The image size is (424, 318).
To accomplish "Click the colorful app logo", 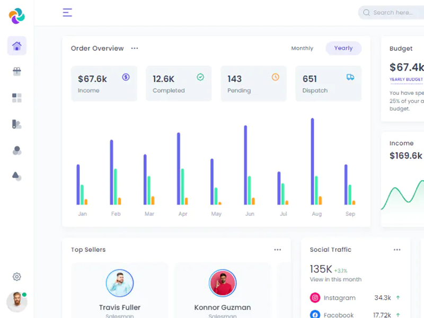I will pos(17,16).
